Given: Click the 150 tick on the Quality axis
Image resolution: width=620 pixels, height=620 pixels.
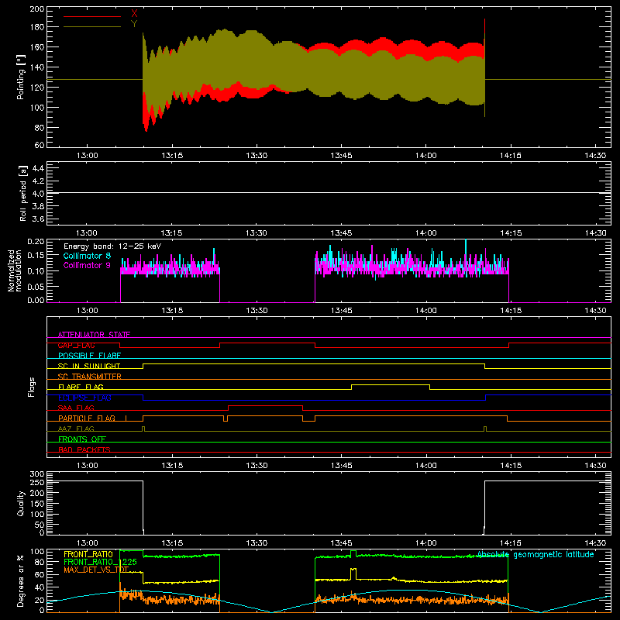Looking at the screenshot, I should 37,504.
